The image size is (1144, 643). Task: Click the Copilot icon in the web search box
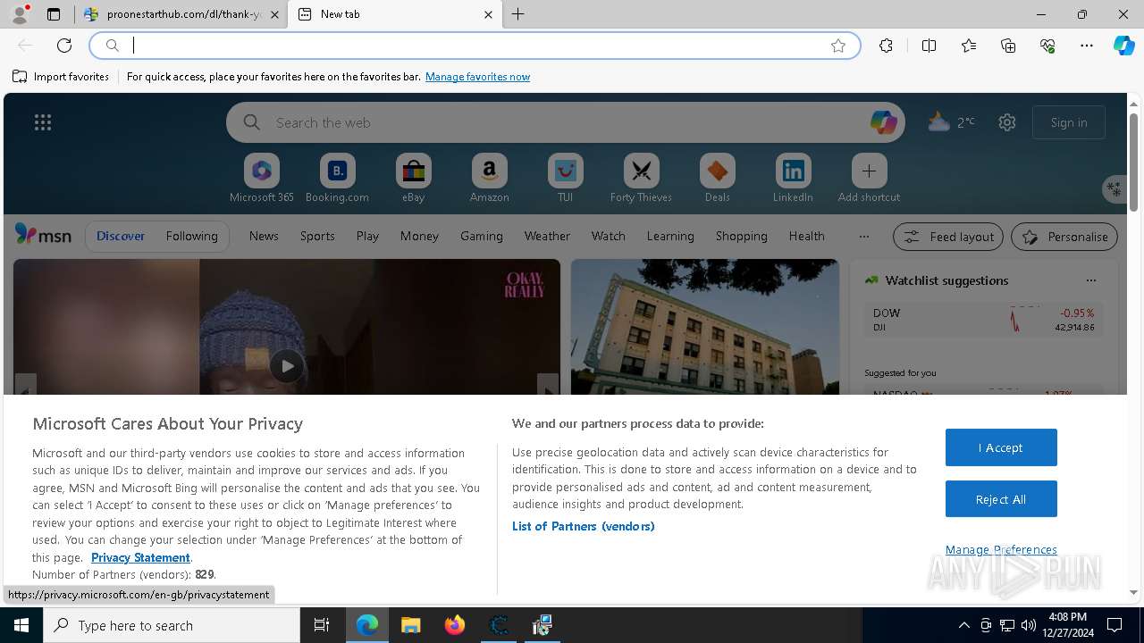[x=883, y=122]
